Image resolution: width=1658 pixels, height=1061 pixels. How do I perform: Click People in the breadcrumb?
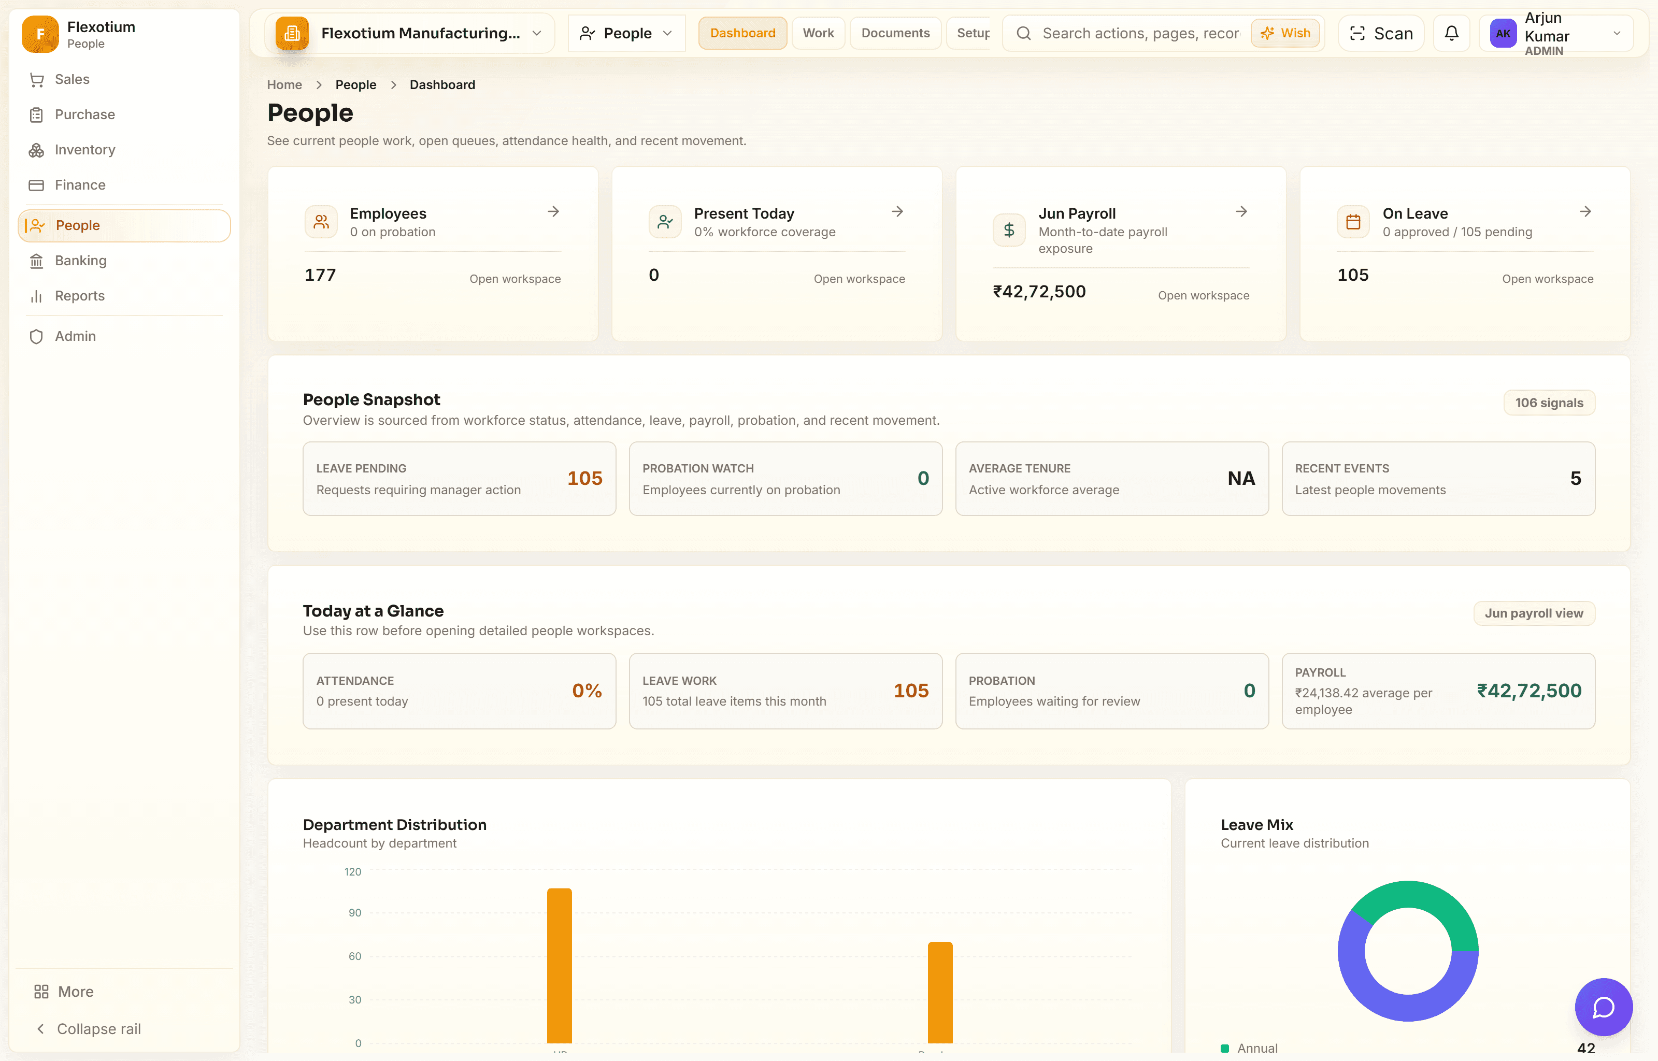355,85
